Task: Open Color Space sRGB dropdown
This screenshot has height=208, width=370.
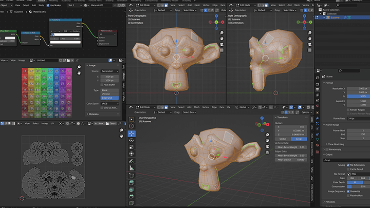Action: 110,104
